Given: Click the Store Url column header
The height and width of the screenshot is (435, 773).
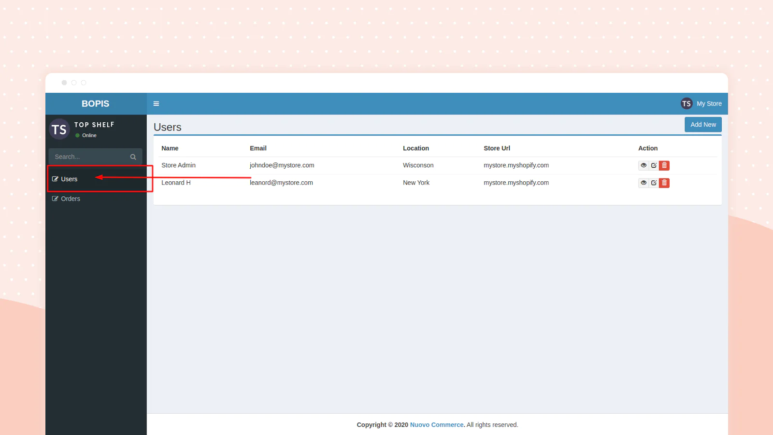Looking at the screenshot, I should pyautogui.click(x=497, y=148).
